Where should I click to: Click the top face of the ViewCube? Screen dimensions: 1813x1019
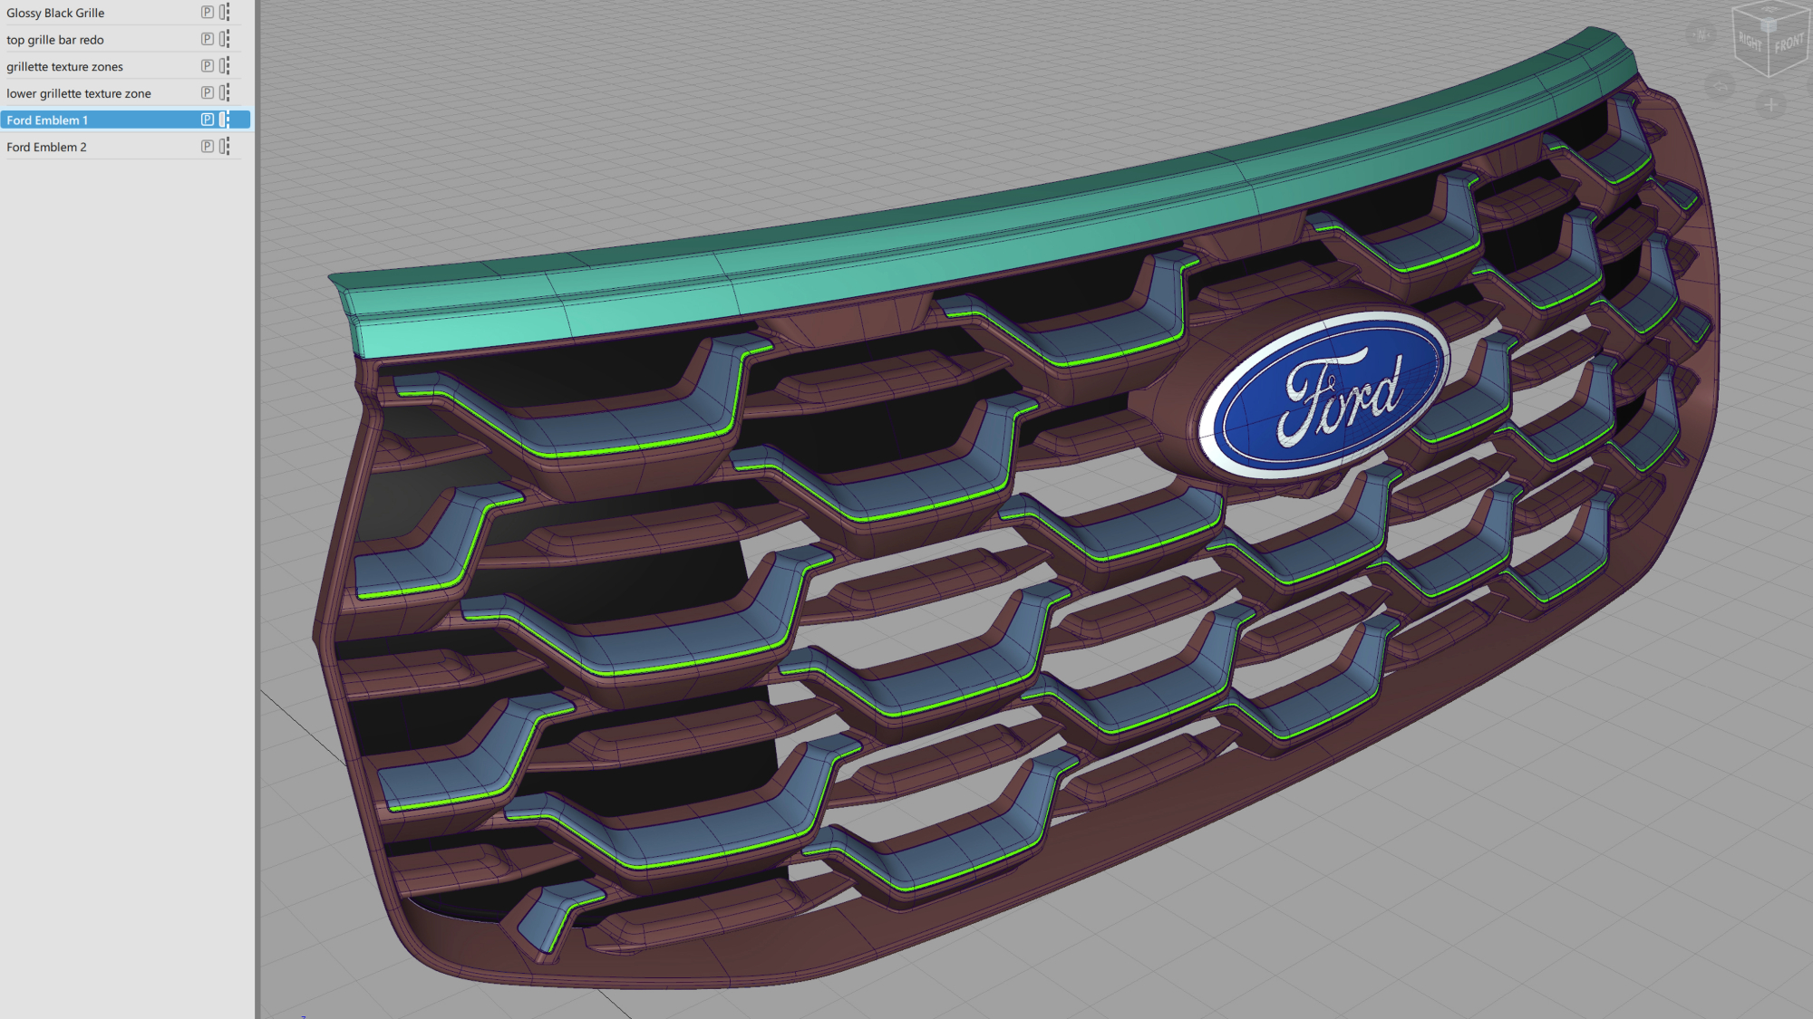[1770, 10]
